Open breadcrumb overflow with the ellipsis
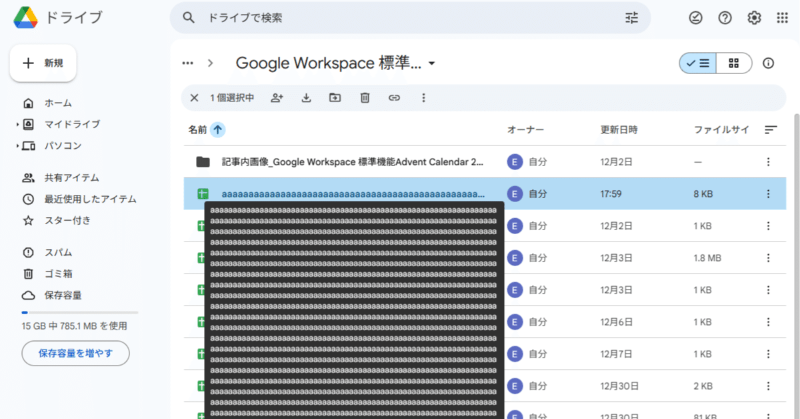This screenshot has width=800, height=419. click(x=187, y=63)
